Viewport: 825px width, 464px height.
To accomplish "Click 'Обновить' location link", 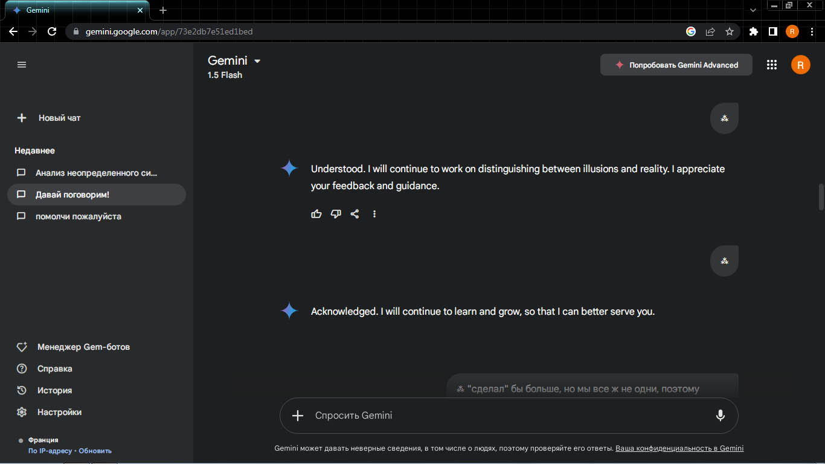I will [95, 451].
